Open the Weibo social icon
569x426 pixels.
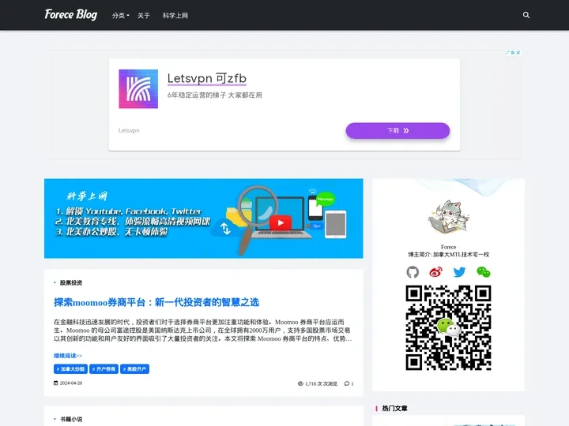435,272
